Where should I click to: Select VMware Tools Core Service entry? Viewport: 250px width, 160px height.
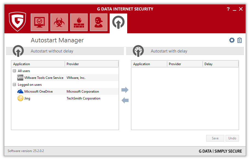(x=44, y=78)
